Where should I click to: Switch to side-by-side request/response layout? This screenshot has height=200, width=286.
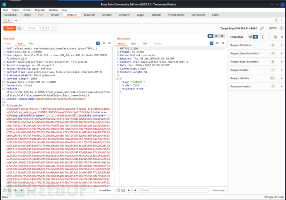click(211, 36)
